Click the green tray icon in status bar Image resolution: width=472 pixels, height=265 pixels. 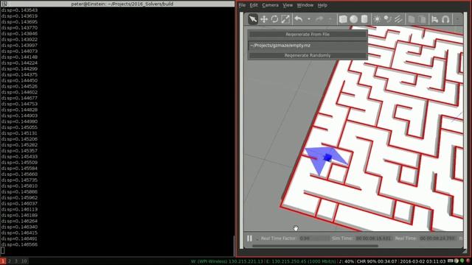point(462,261)
